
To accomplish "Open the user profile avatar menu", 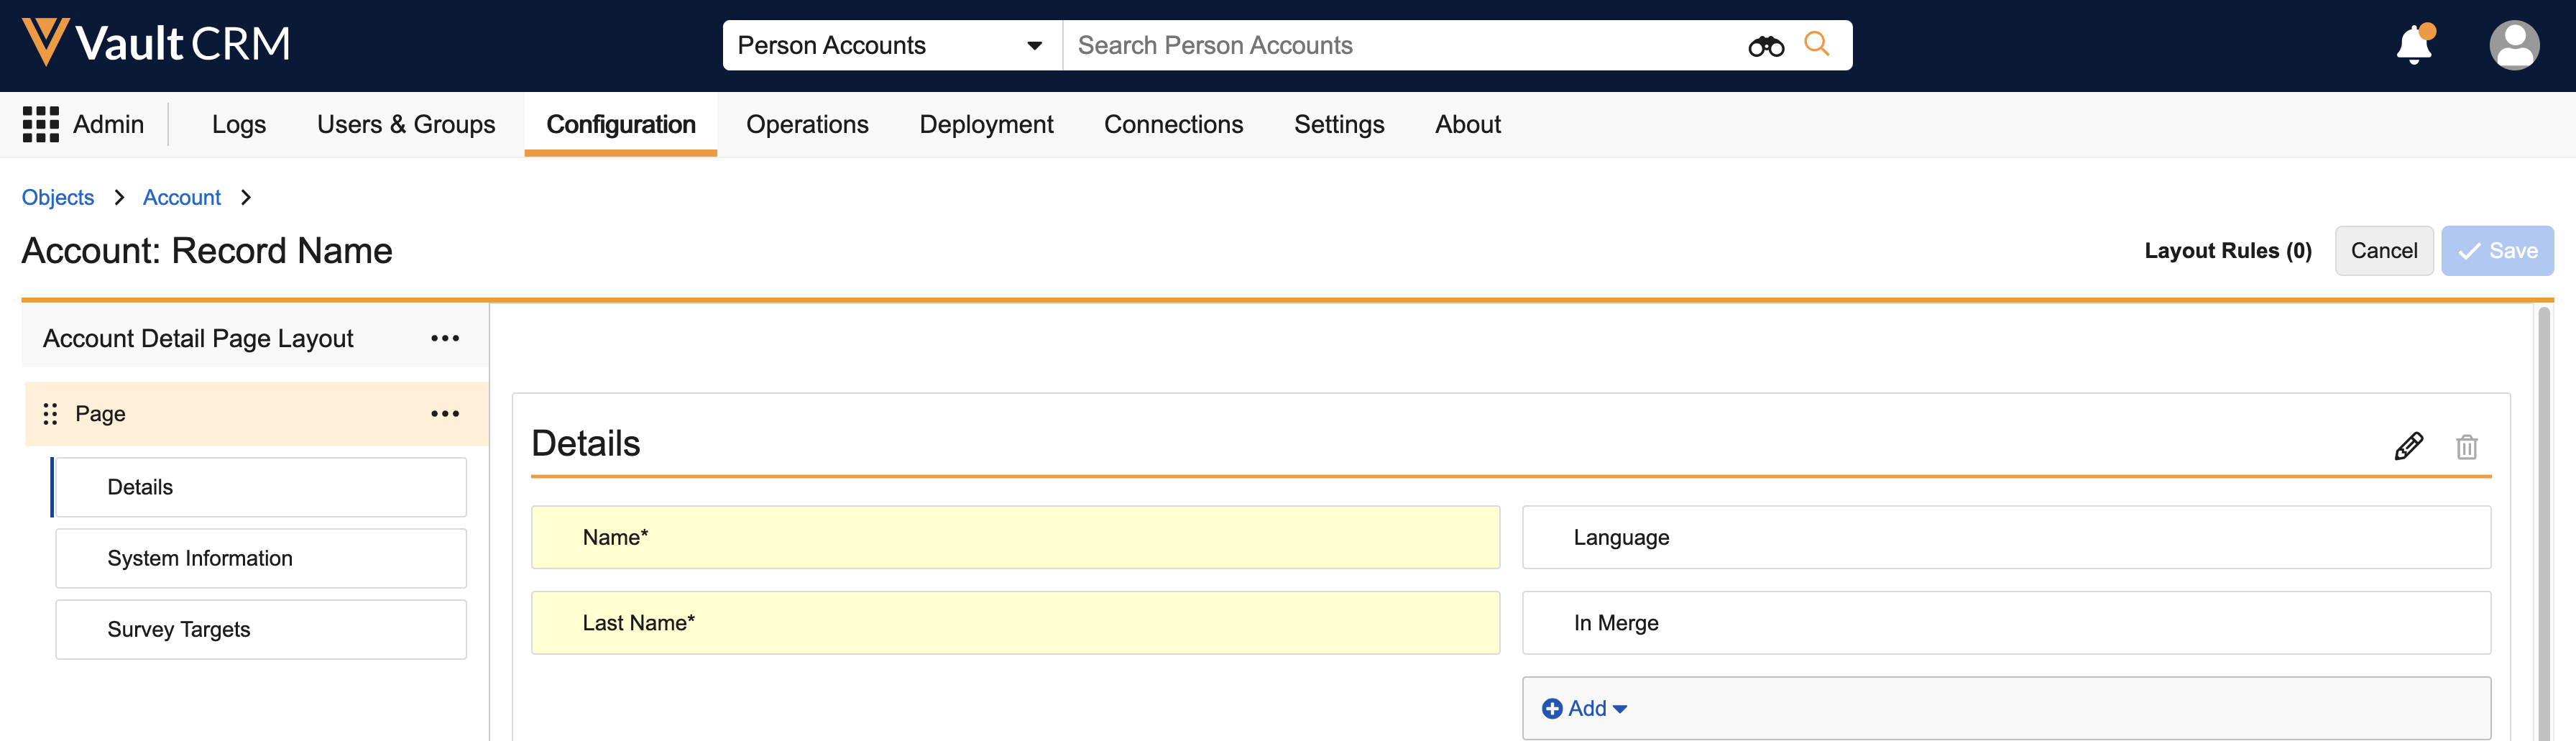I will tap(2513, 45).
